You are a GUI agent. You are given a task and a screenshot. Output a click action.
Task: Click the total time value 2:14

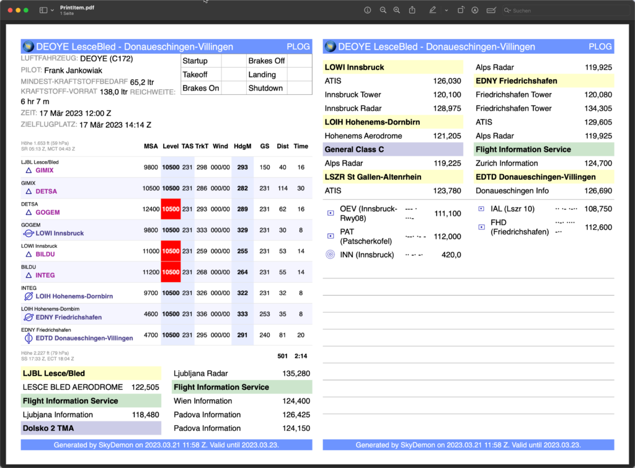301,356
